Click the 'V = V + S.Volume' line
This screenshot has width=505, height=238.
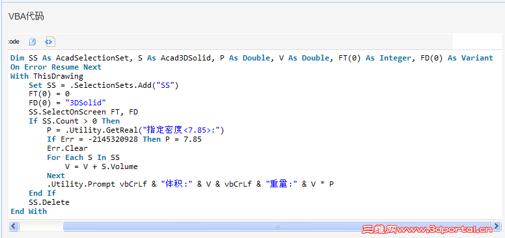(x=102, y=166)
